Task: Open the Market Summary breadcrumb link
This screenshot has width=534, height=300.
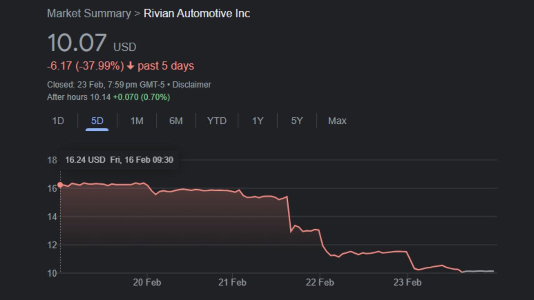Action: (x=89, y=13)
